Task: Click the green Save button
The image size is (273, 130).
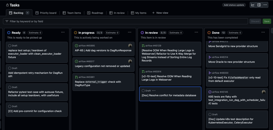Action: [x=267, y=21]
